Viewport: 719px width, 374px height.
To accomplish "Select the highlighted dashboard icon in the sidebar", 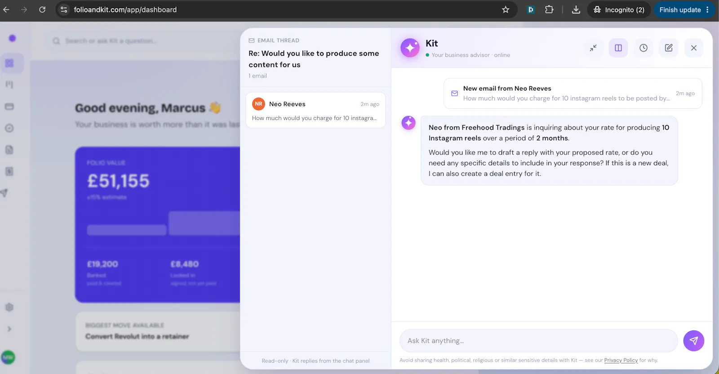I will coord(9,63).
